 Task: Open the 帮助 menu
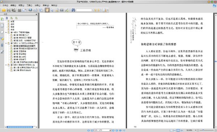click(x=54, y=5)
